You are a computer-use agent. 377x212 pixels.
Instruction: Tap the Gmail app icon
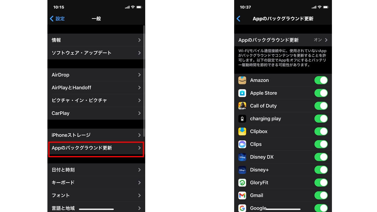[x=242, y=196]
